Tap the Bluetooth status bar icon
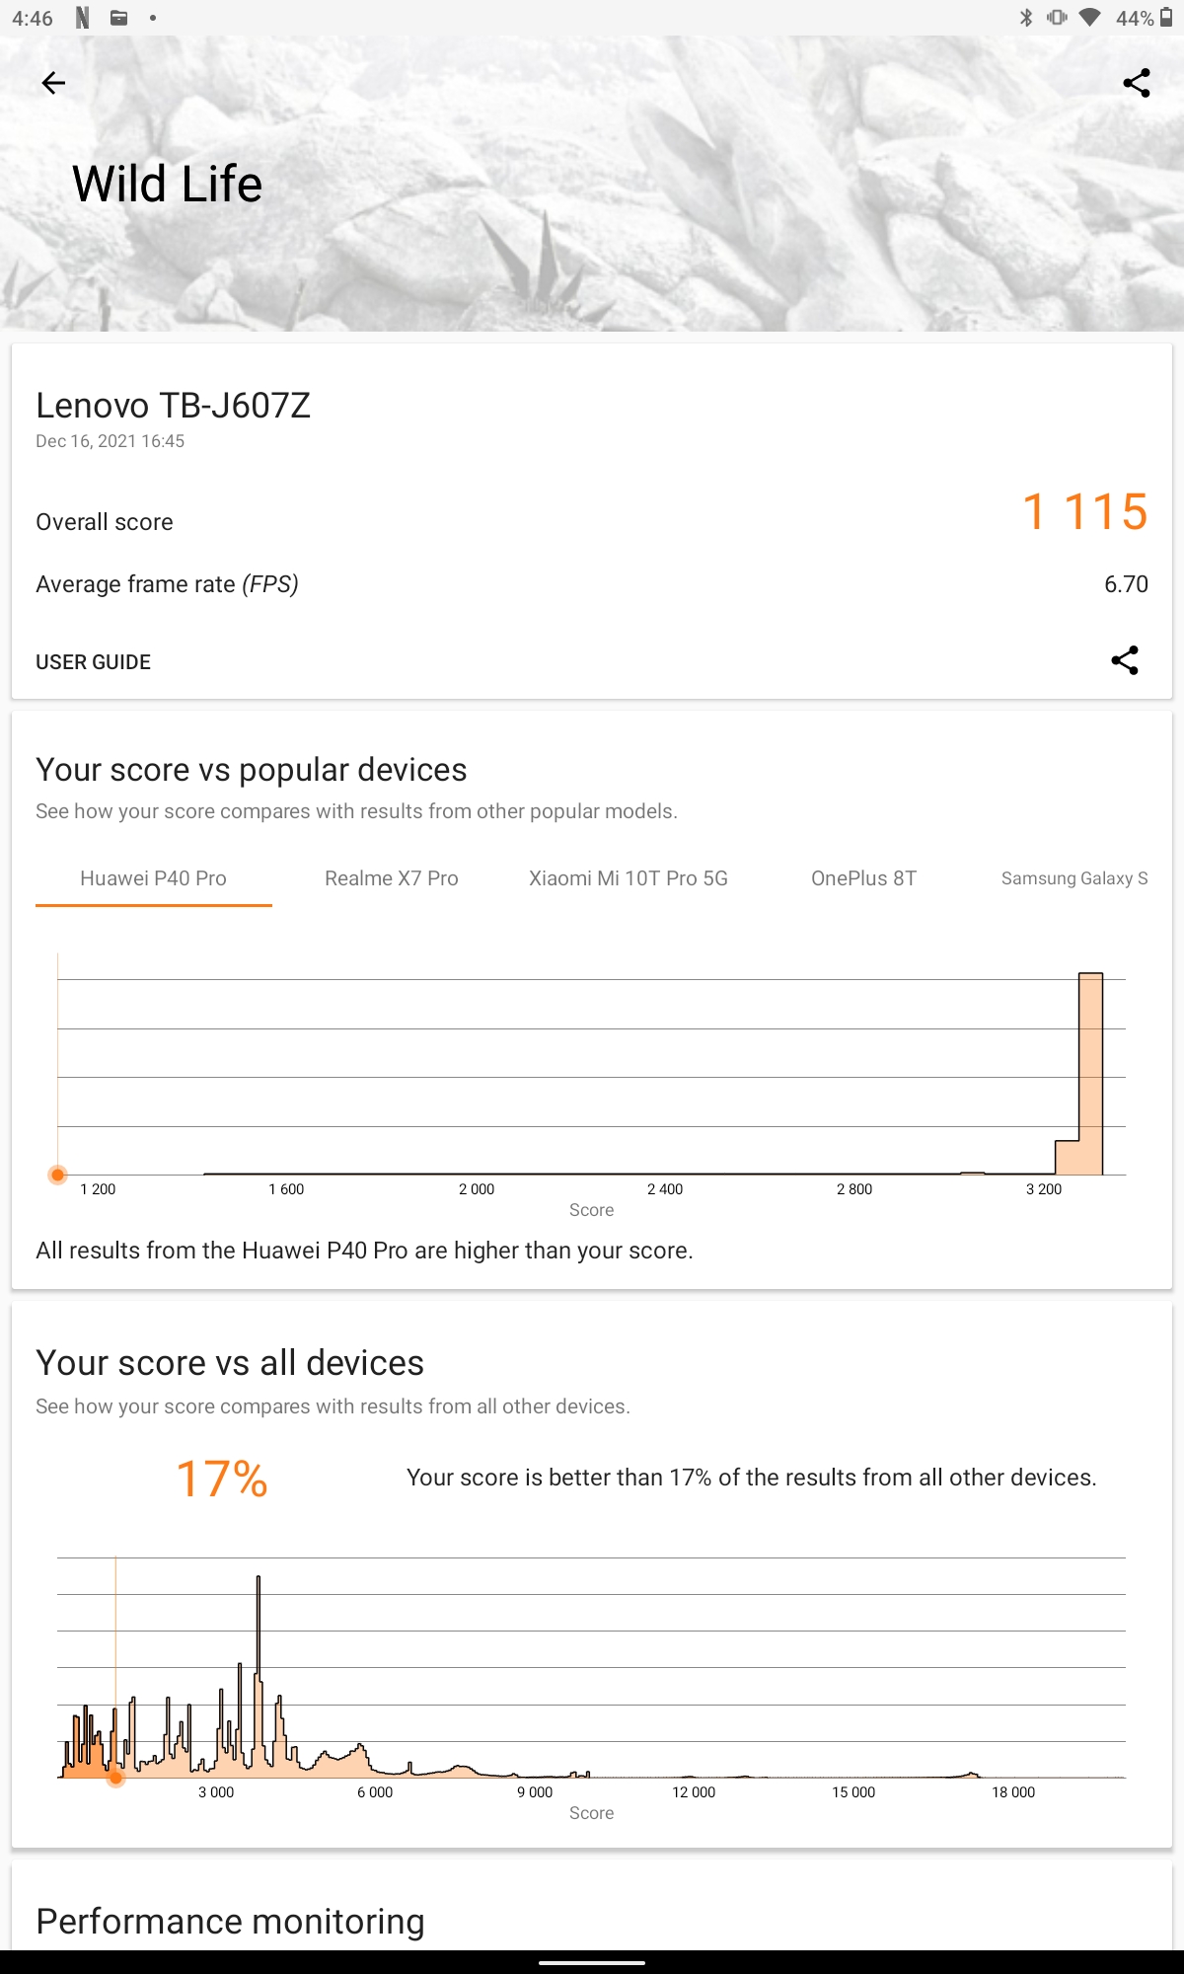Image resolution: width=1184 pixels, height=1974 pixels. pos(1026,18)
